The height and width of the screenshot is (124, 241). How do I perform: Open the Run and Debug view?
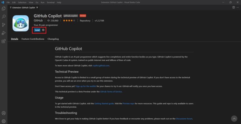3,33
